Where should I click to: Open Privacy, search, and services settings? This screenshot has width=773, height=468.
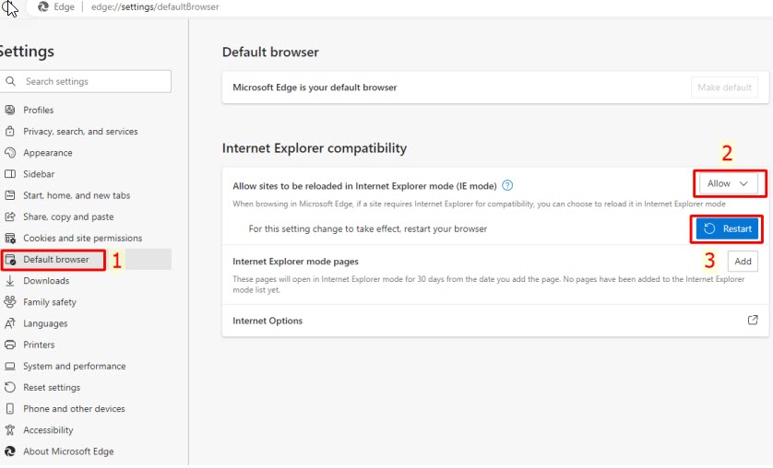coord(80,132)
